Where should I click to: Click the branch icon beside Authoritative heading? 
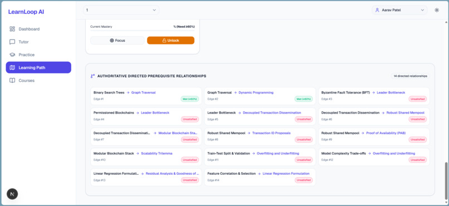92,76
